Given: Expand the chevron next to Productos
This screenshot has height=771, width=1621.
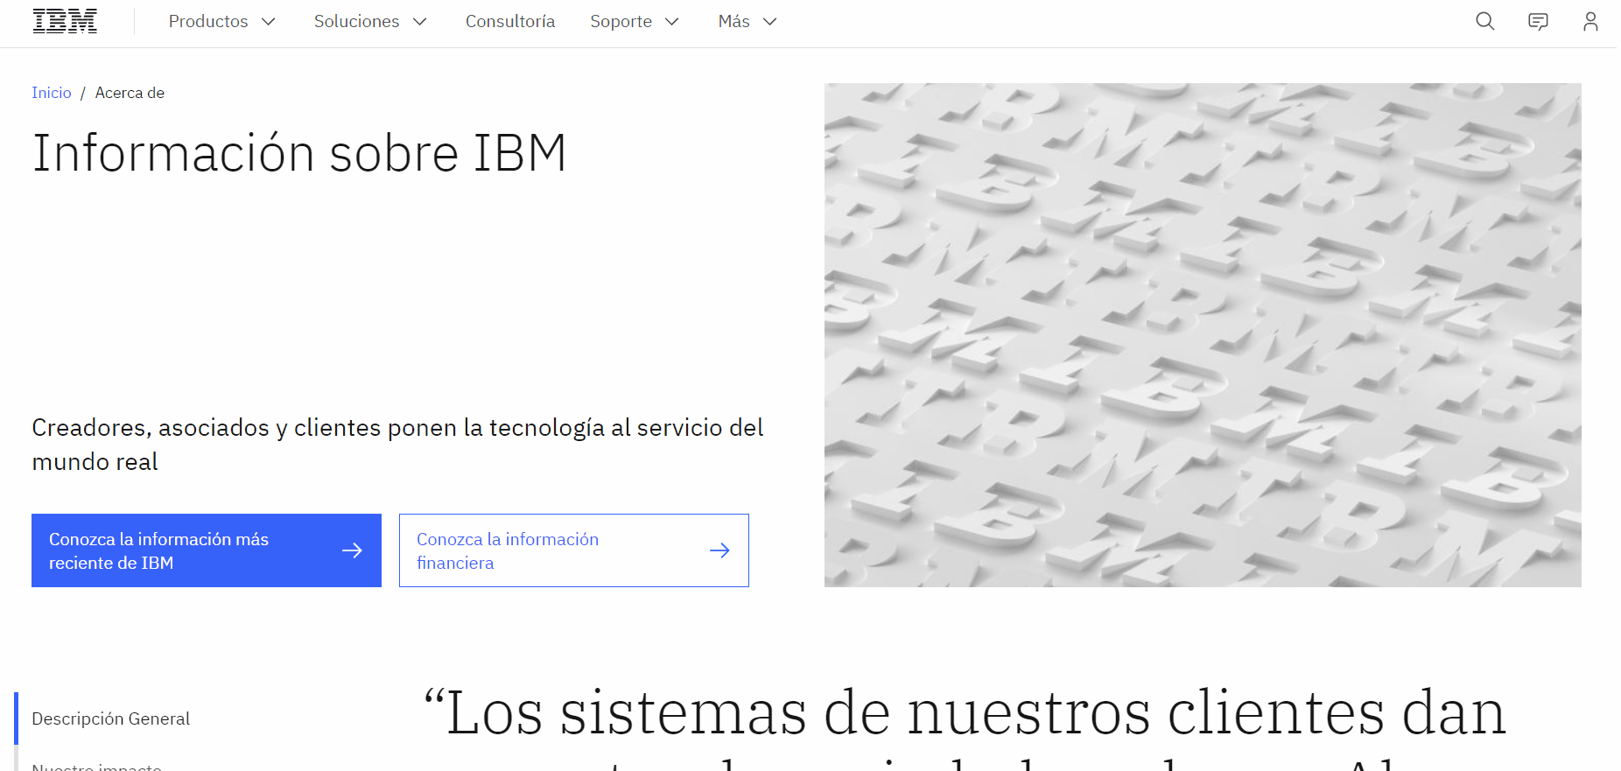Looking at the screenshot, I should click(269, 22).
